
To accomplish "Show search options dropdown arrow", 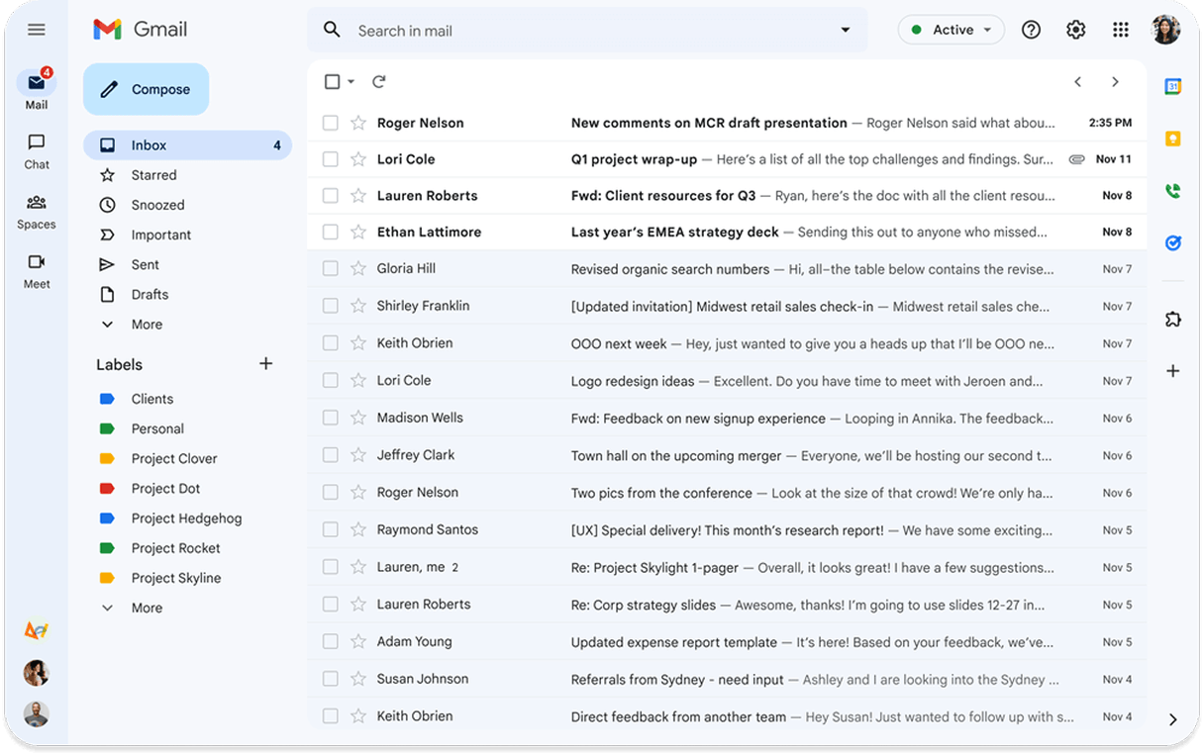I will pos(846,30).
